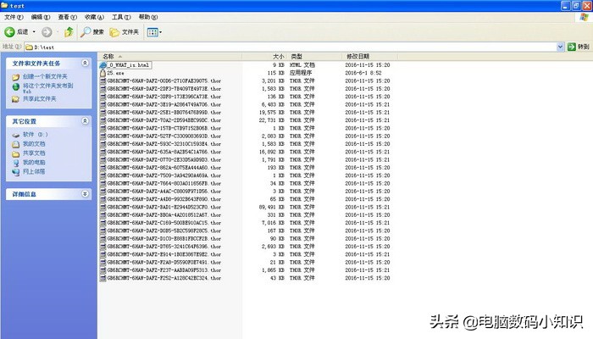Open the 帮助 menu
This screenshot has width=593, height=339.
pos(148,17)
